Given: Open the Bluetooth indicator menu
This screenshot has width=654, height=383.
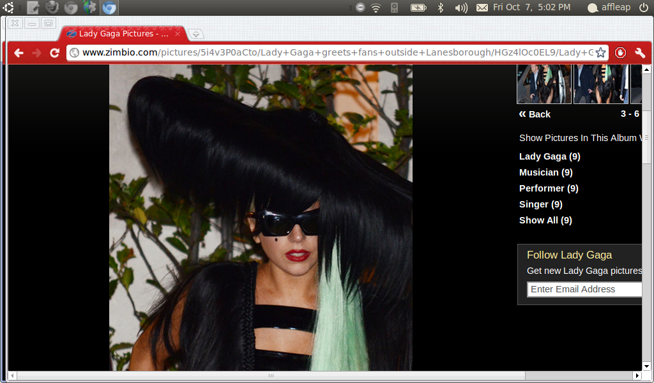Looking at the screenshot, I should pos(441,8).
